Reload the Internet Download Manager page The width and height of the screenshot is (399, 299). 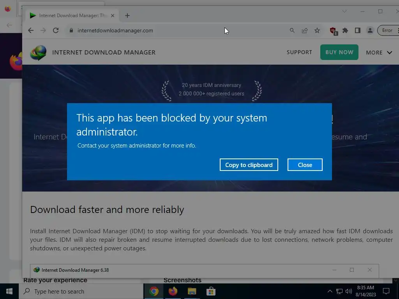point(56,30)
